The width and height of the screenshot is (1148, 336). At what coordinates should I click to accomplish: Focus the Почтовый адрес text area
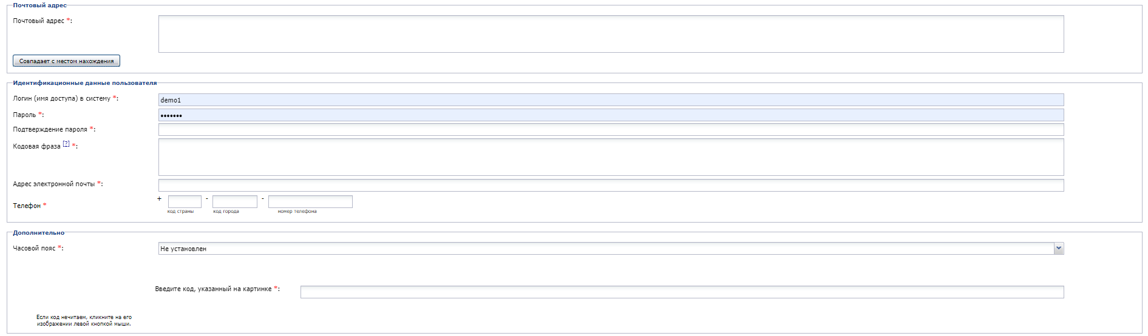(x=611, y=34)
